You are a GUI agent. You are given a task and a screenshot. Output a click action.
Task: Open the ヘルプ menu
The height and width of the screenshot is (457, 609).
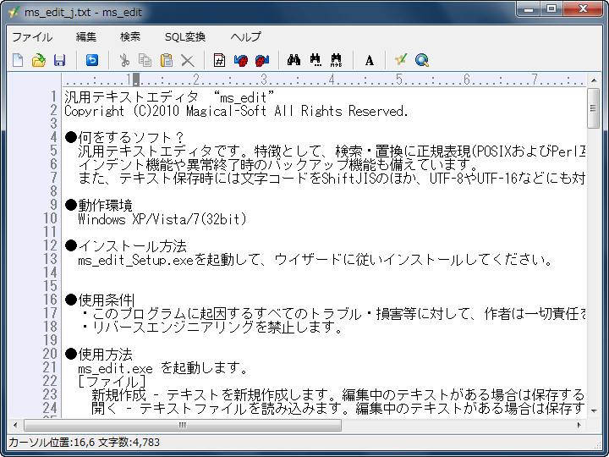point(246,37)
